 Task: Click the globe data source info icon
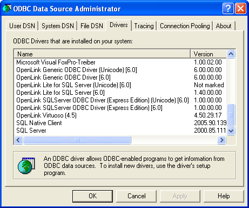click(26, 166)
